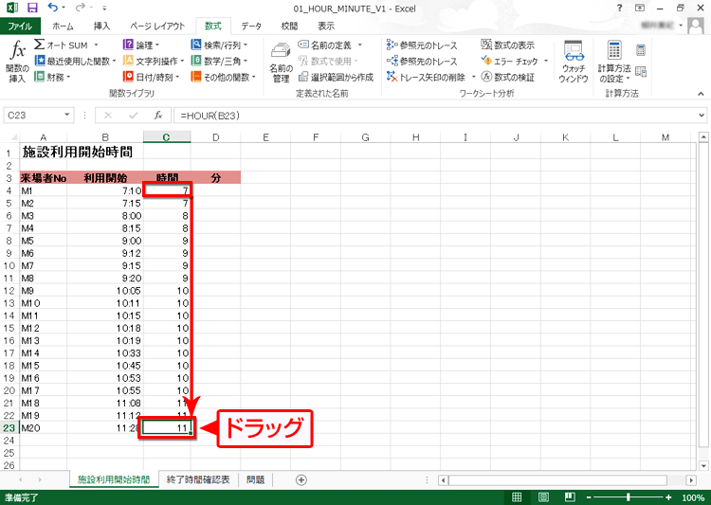Image resolution: width=711 pixels, height=505 pixels.
Task: Click Trace Dependents (参照先のトレース)
Action: [422, 61]
